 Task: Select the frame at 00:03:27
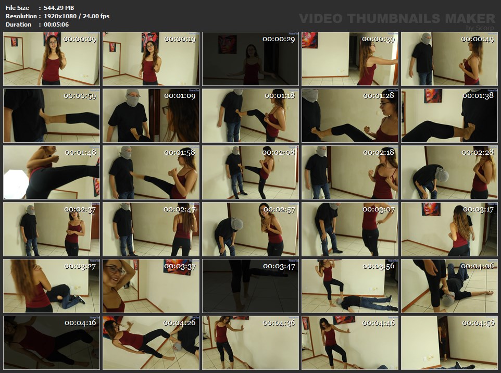pyautogui.click(x=52, y=286)
